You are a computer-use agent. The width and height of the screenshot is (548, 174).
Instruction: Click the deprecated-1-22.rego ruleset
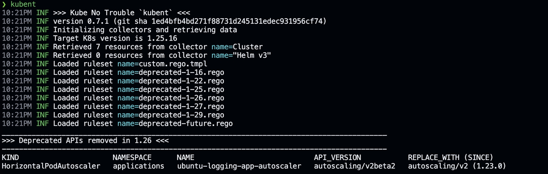click(x=182, y=81)
